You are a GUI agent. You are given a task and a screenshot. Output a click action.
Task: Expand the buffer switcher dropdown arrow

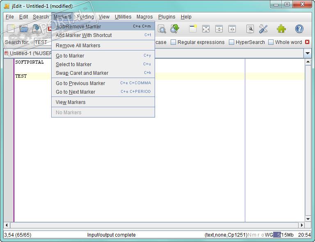(x=308, y=53)
